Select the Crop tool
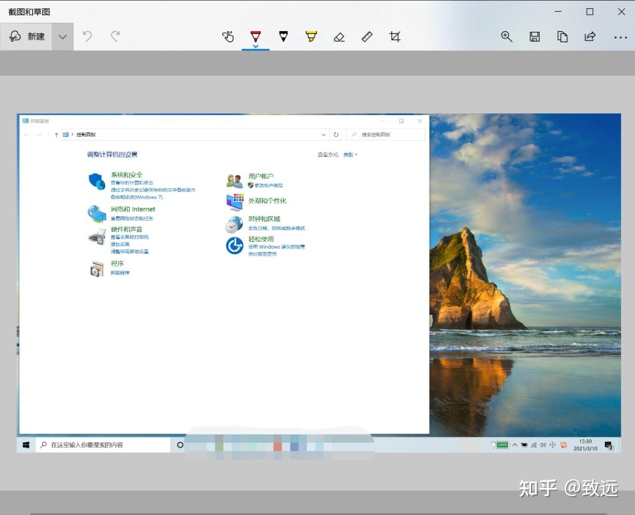Screen dimensions: 635x515 tap(395, 36)
